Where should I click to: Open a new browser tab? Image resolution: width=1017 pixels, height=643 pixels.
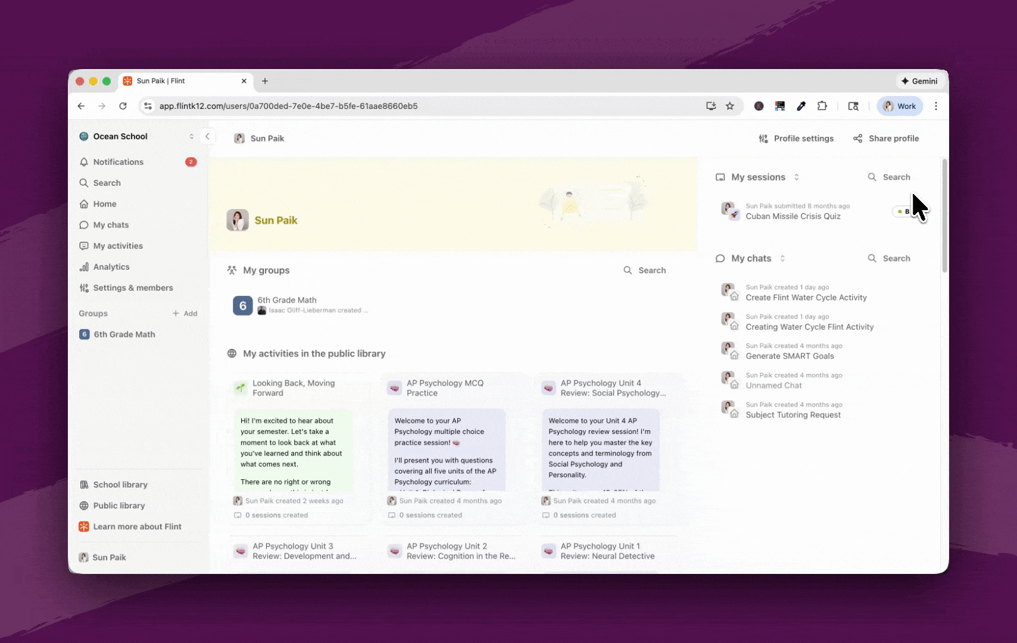coord(265,81)
